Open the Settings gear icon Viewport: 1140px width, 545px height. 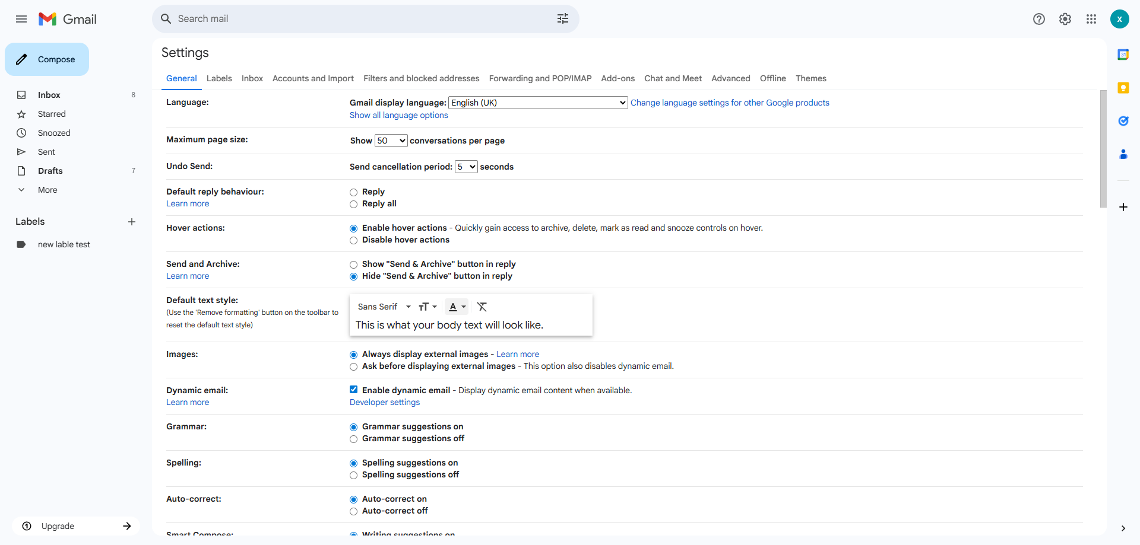[1065, 19]
